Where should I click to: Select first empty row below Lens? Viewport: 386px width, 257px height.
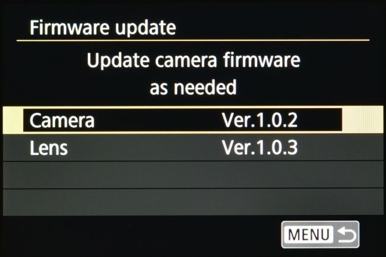pyautogui.click(x=192, y=175)
